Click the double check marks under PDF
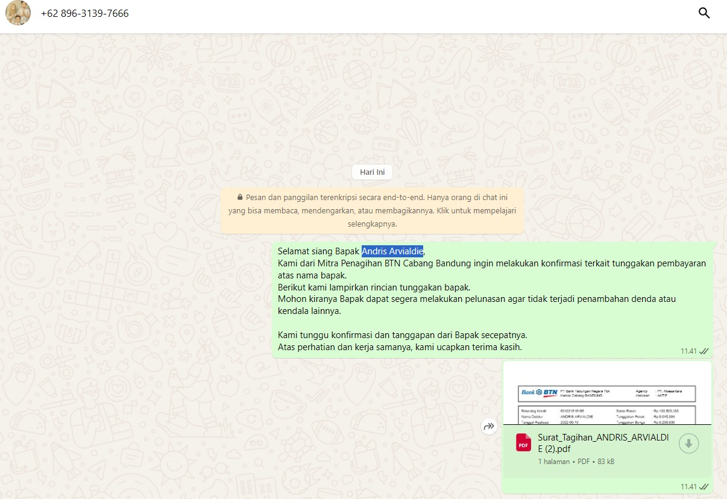The image size is (727, 499). pos(703,487)
